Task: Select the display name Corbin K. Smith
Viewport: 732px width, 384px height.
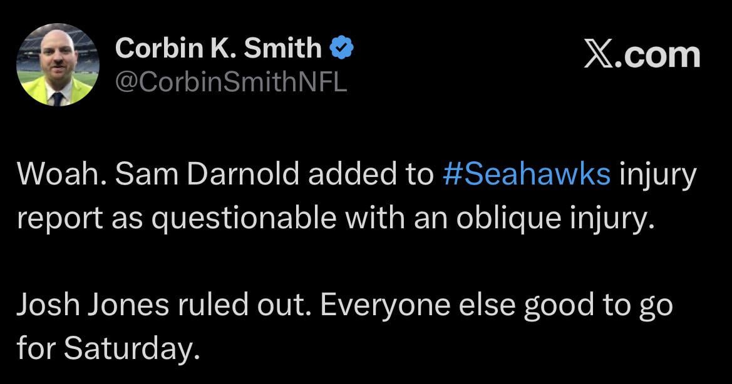Action: point(220,46)
